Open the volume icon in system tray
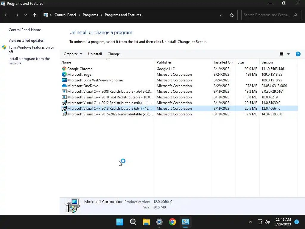Viewport: 305px width, 229px height. click(x=267, y=222)
